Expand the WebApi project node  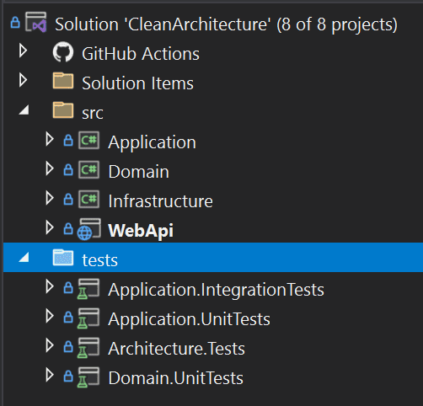pos(50,227)
